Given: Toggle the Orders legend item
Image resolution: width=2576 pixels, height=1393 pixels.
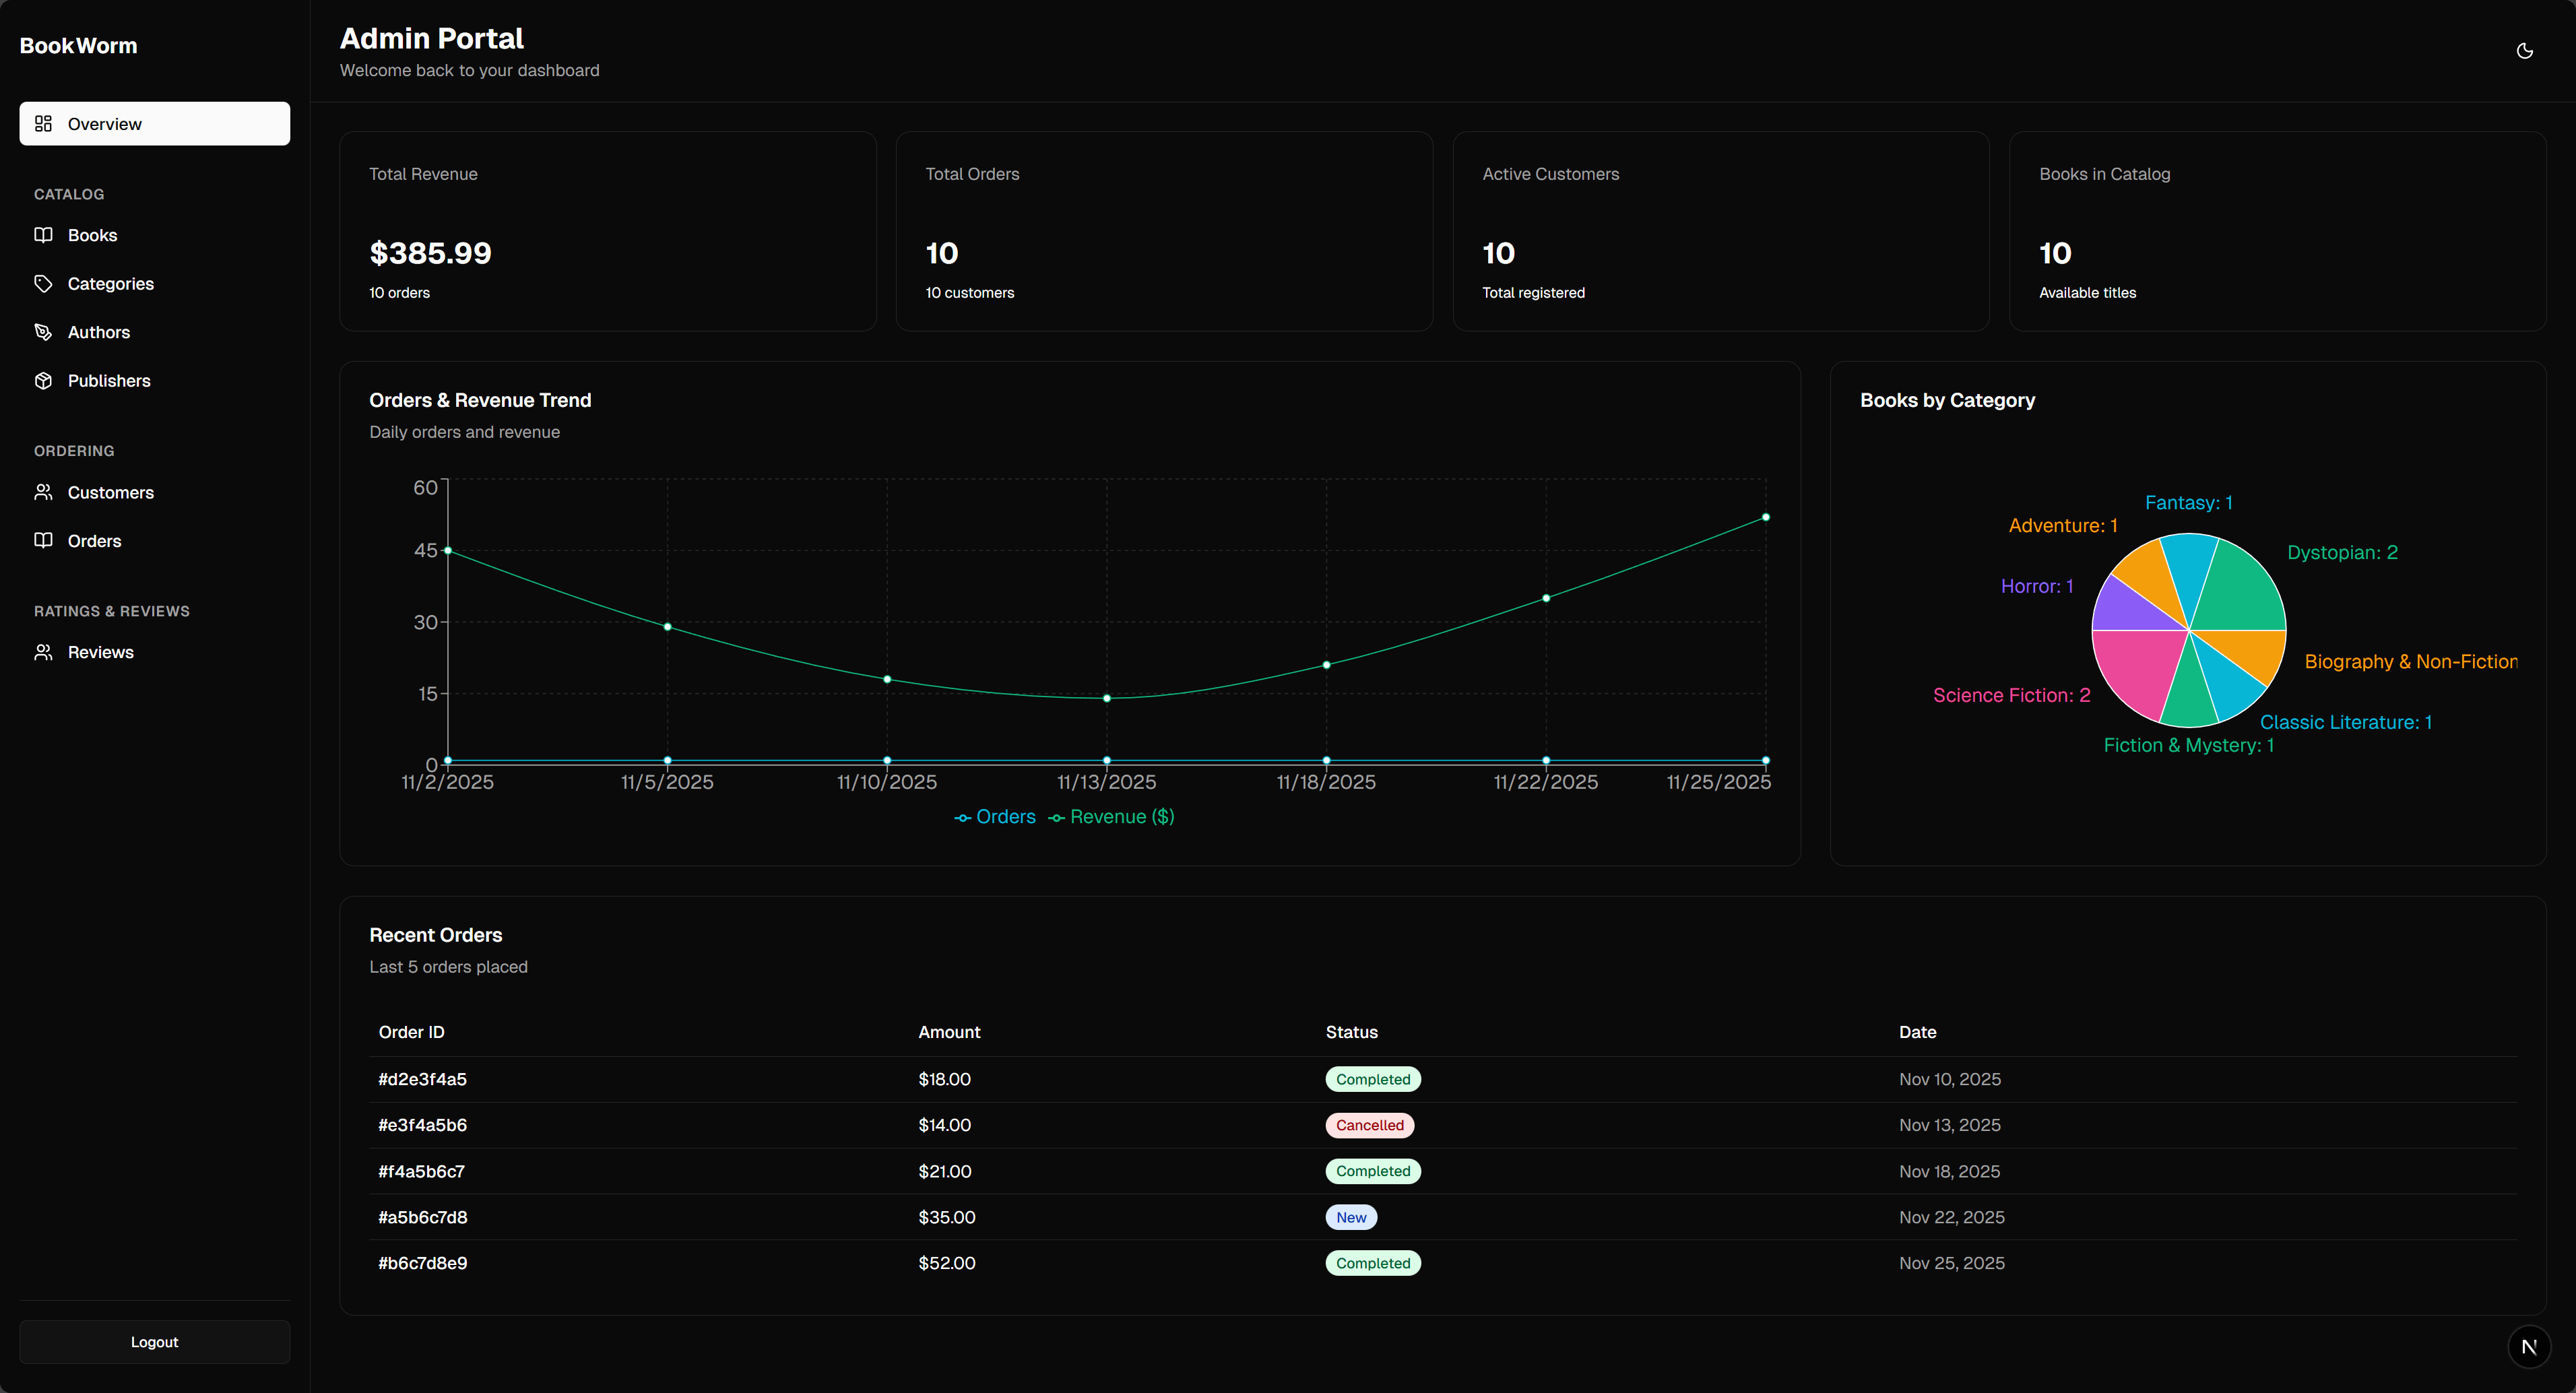Looking at the screenshot, I should (x=995, y=817).
